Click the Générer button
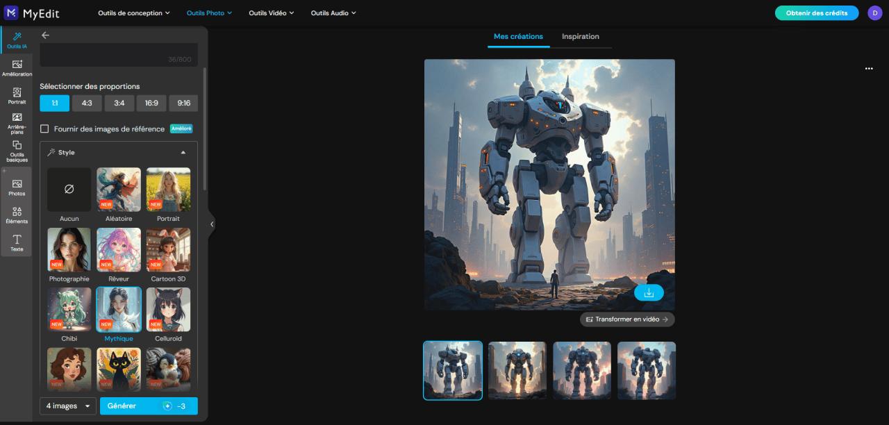 tap(149, 406)
